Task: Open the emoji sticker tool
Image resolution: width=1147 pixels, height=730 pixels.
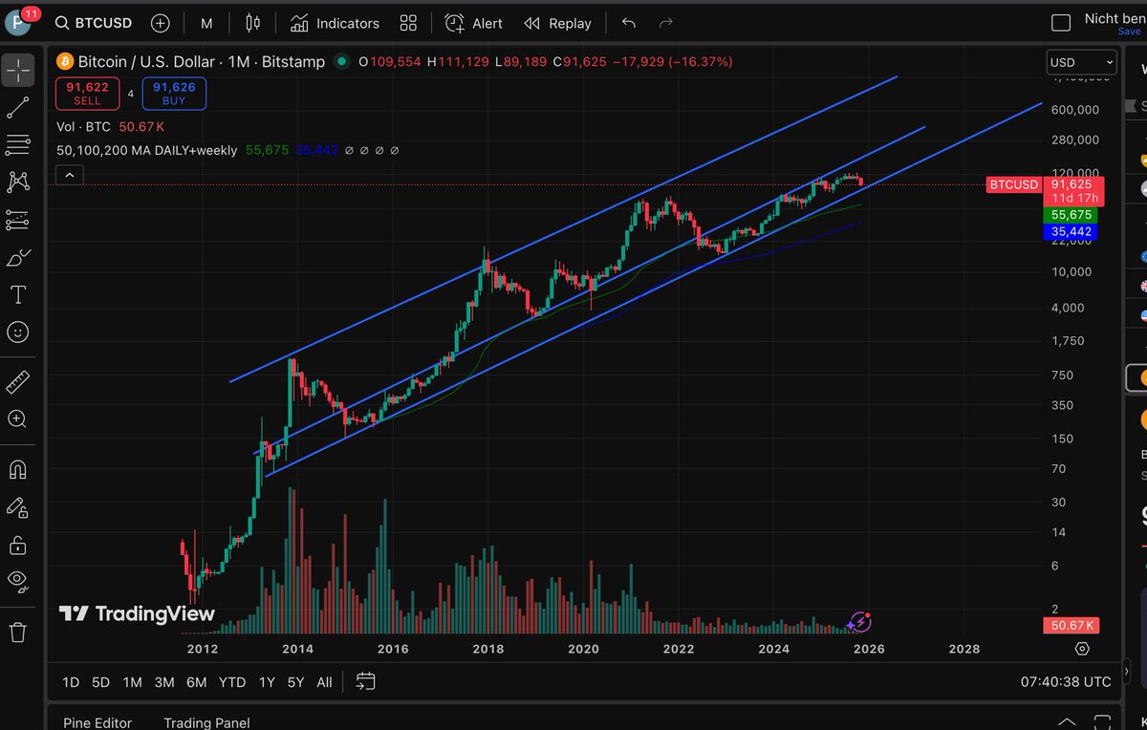Action: coord(18,333)
